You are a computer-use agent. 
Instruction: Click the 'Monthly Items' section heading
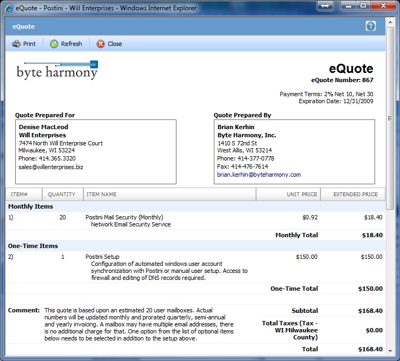31,206
